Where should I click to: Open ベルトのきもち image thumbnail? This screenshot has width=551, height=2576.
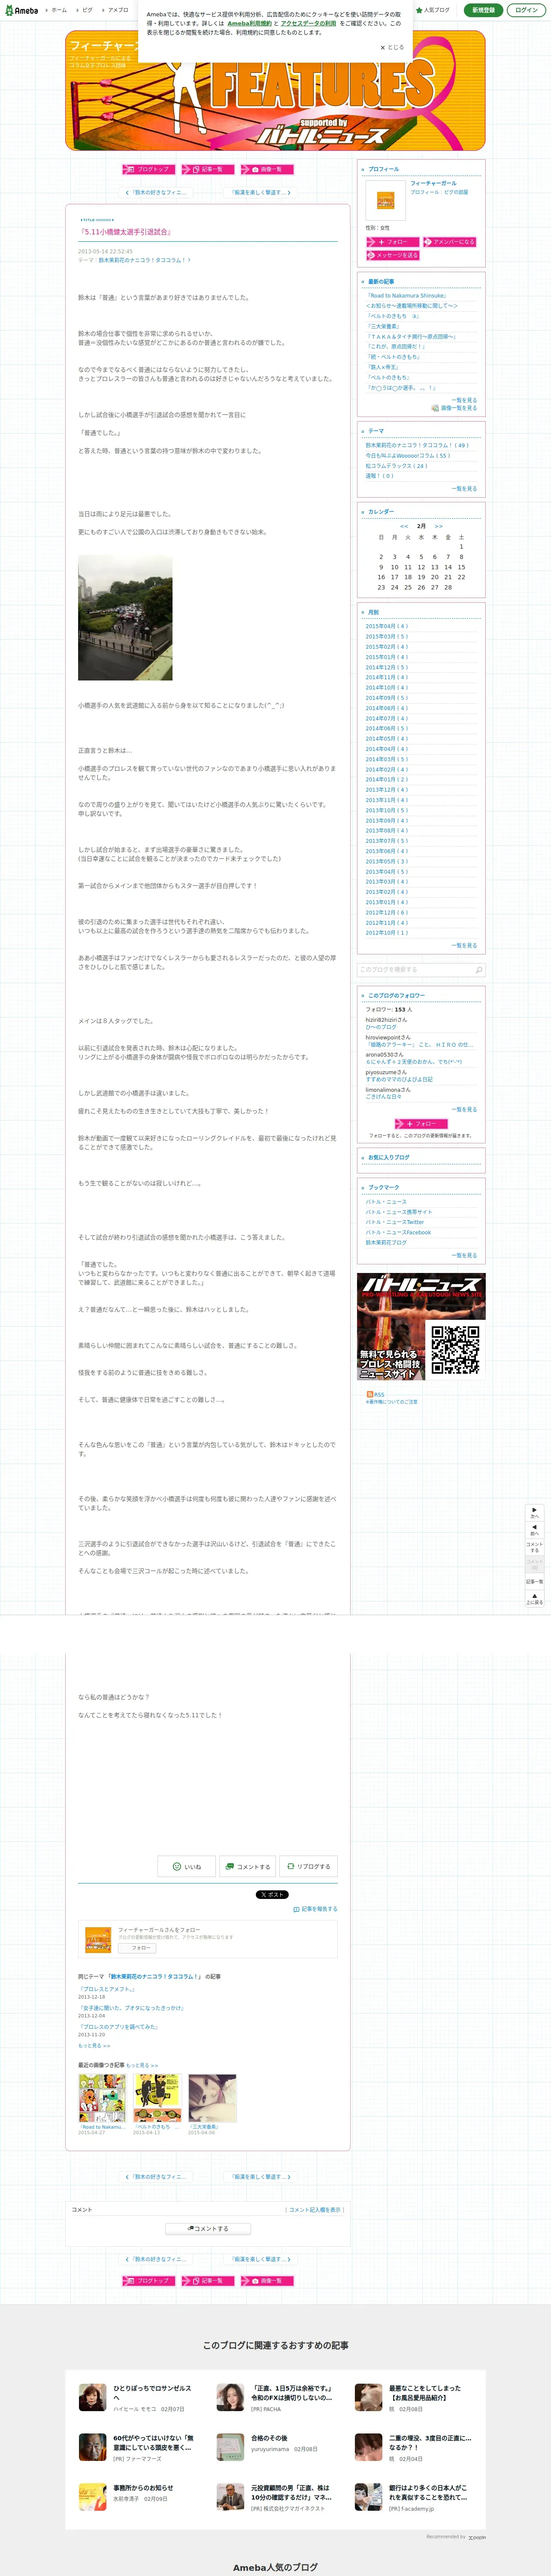click(157, 2098)
